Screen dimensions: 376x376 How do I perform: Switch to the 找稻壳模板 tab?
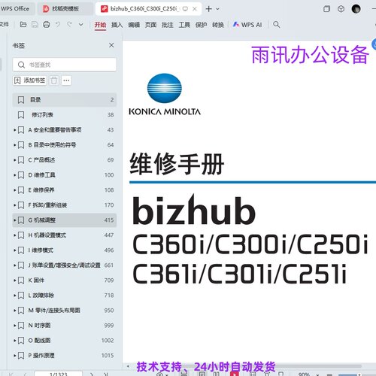[65, 9]
